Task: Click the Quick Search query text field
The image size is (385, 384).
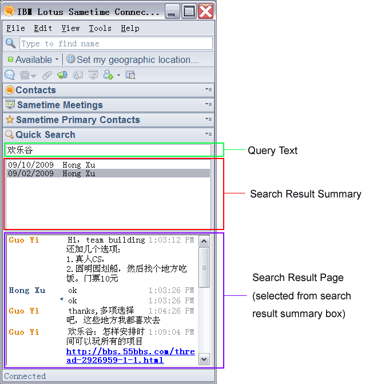Action: coord(108,150)
